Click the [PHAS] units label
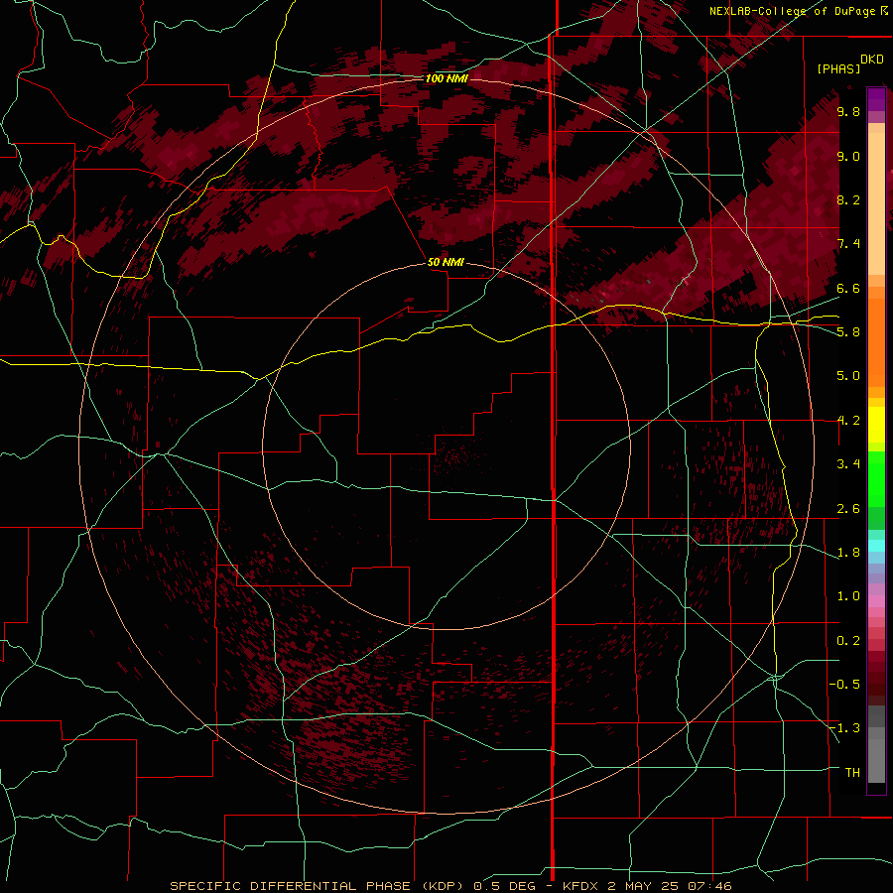This screenshot has width=893, height=893. (x=838, y=68)
